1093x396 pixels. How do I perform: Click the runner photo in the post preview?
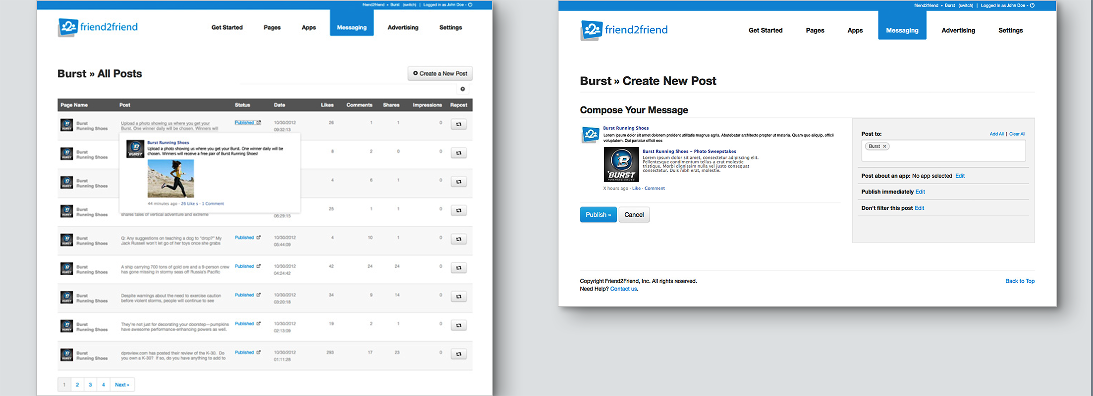point(171,178)
